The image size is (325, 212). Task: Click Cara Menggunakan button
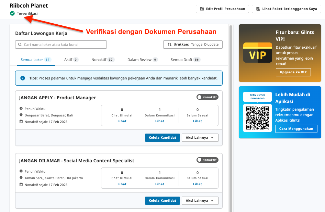point(296,129)
